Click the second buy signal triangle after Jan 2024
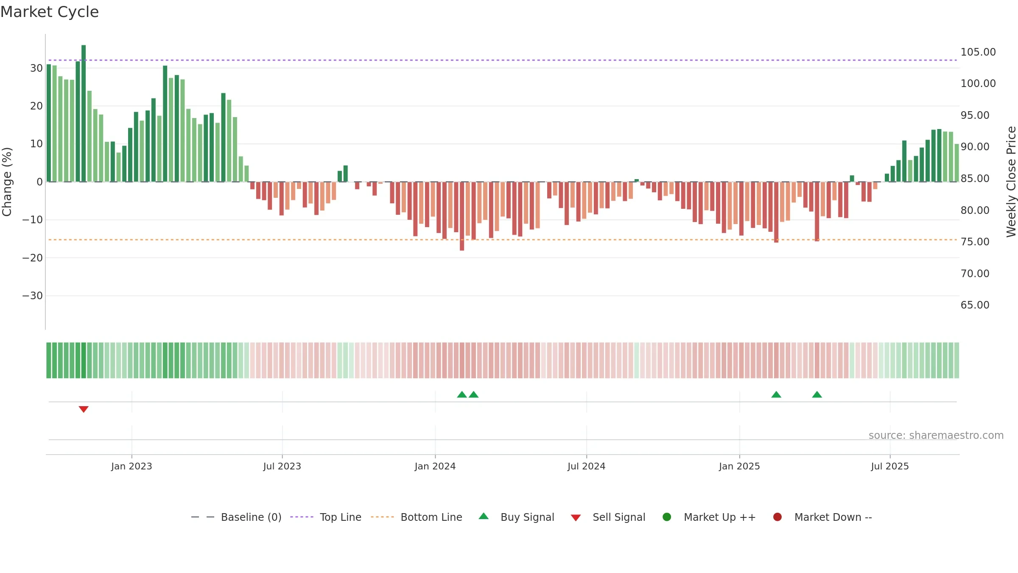 (x=474, y=394)
